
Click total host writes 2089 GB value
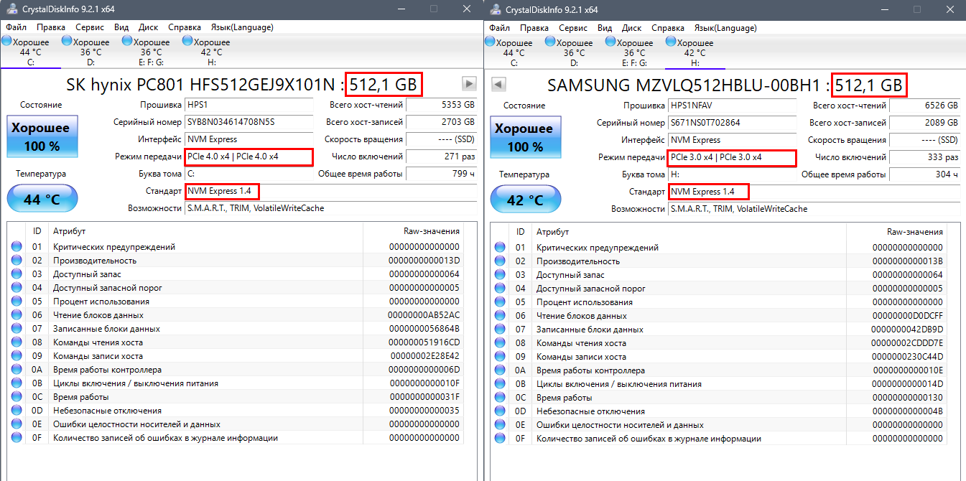(924, 123)
